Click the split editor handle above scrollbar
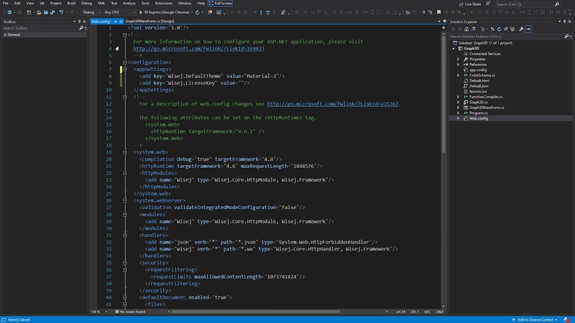This screenshot has height=323, width=575. [444, 27]
